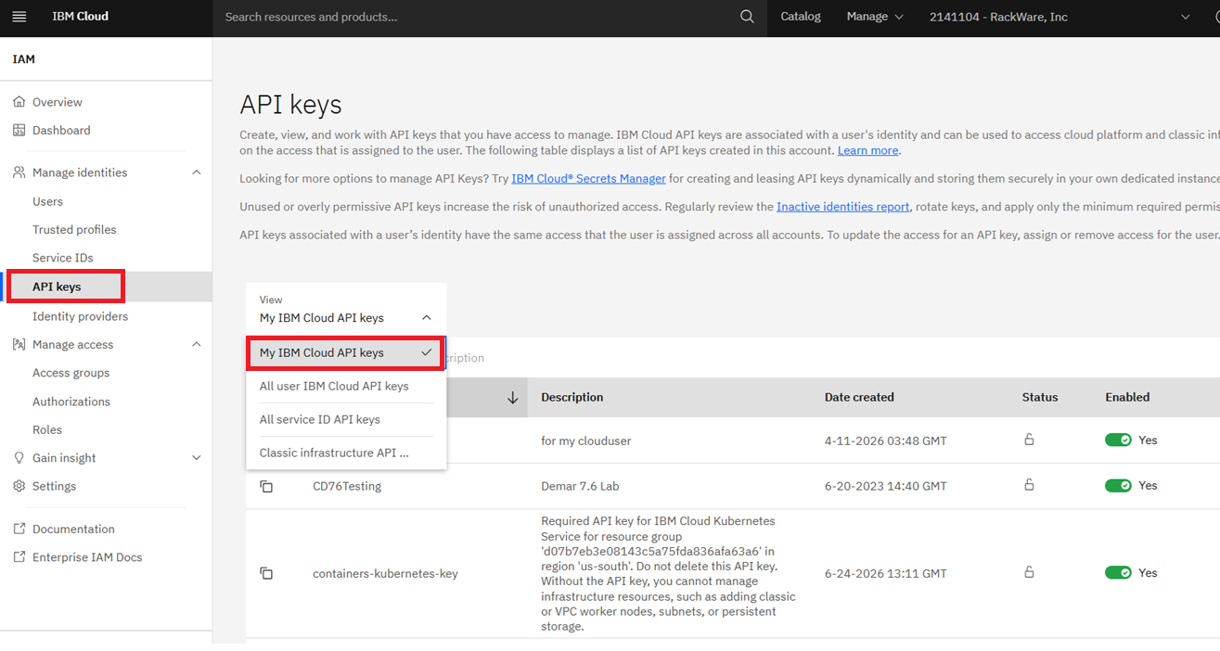The width and height of the screenshot is (1220, 651).
Task: Click lock status icon for CD76Testing row
Action: click(x=1029, y=485)
